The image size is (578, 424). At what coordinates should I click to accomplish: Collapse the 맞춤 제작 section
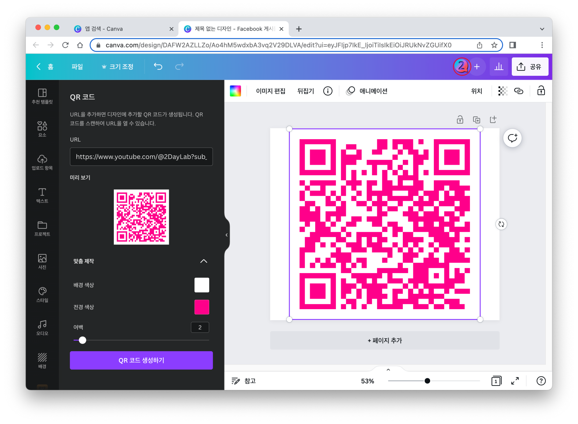[204, 261]
